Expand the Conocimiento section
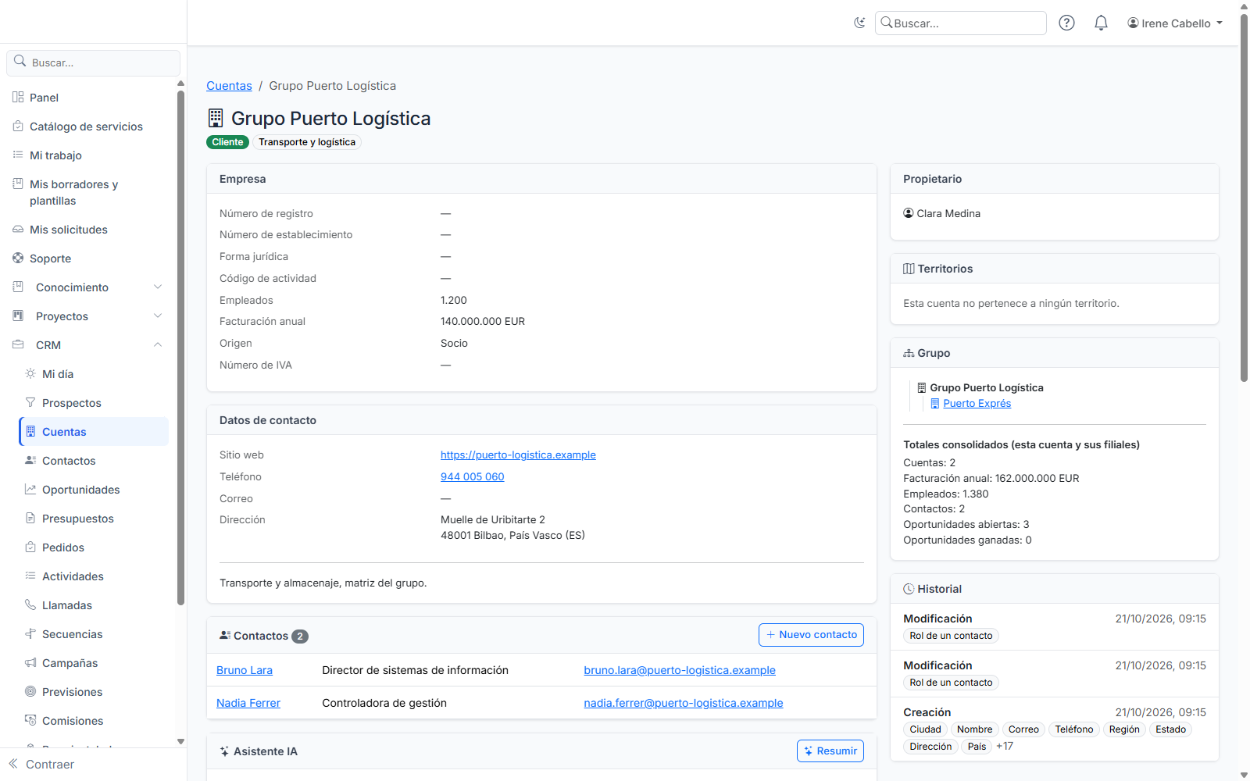This screenshot has width=1250, height=781. pyautogui.click(x=87, y=287)
